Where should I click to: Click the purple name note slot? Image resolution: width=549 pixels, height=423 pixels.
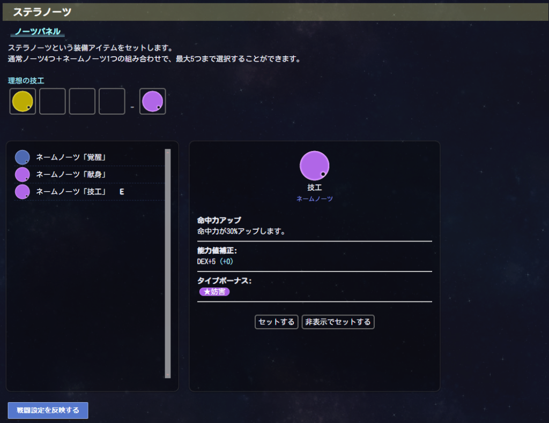[x=152, y=101]
